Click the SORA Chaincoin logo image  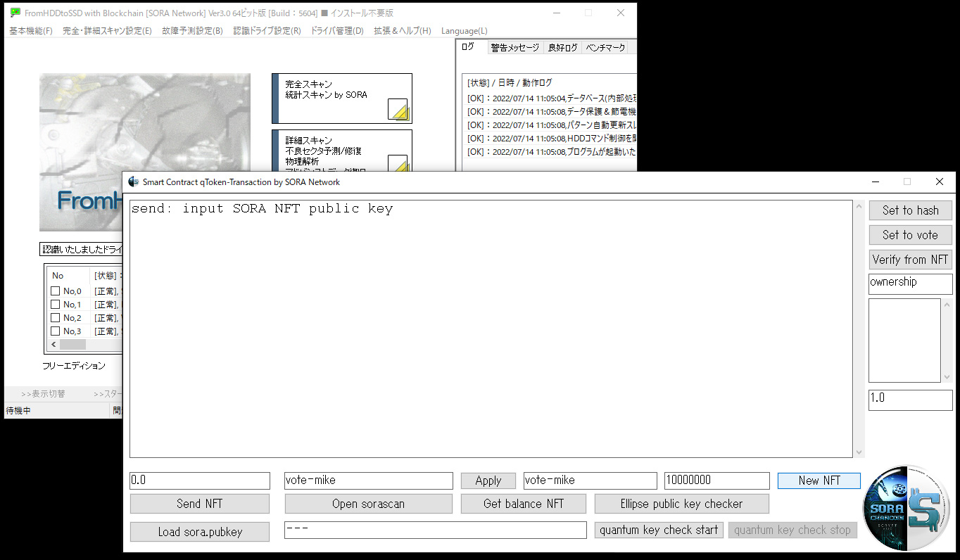coord(907,507)
